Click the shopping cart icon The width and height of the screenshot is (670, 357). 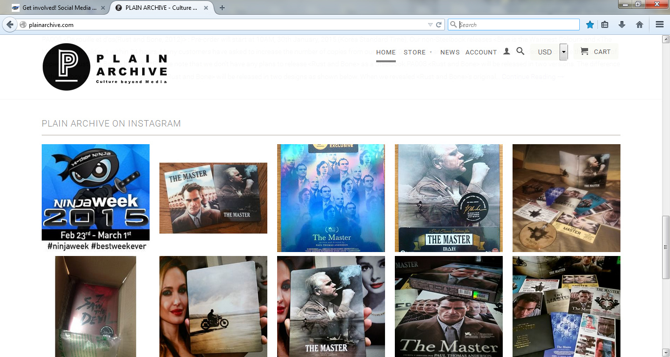point(584,51)
